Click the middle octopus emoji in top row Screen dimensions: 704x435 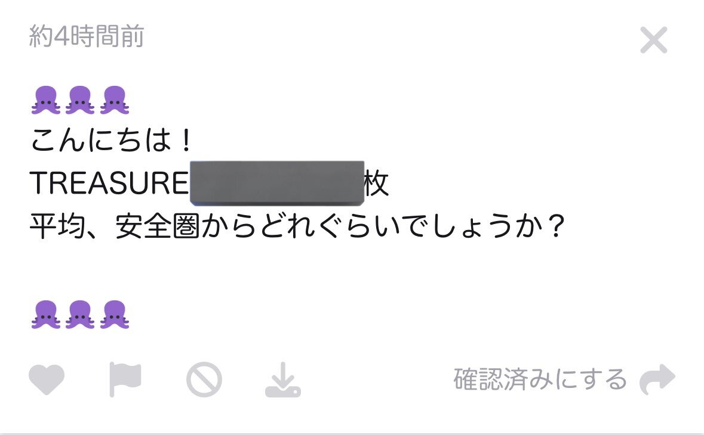(x=80, y=100)
